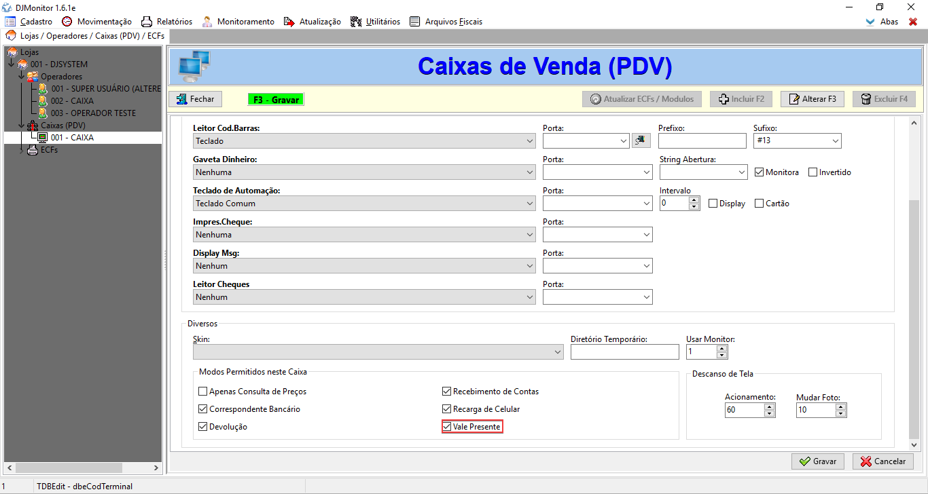Open the Arquivos Fiscais menu
This screenshot has width=928, height=494.
click(446, 22)
